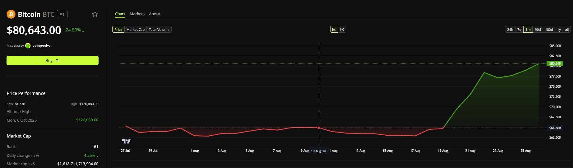Image resolution: width=573 pixels, height=168 pixels.
Task: Select the Market Cap chart mode
Action: coord(136,29)
